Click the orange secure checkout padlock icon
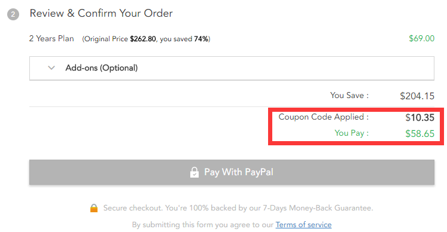Image resolution: width=447 pixels, height=232 pixels. pyautogui.click(x=94, y=208)
